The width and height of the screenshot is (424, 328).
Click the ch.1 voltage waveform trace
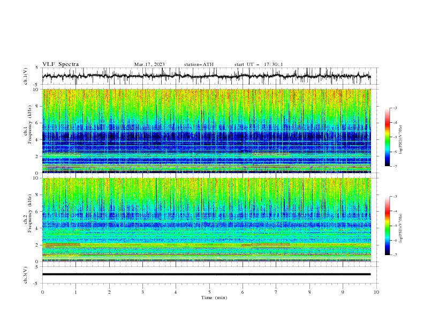pyautogui.click(x=206, y=76)
